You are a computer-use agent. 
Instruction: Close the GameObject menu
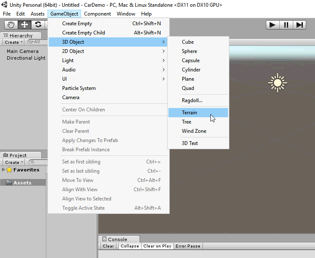point(64,14)
